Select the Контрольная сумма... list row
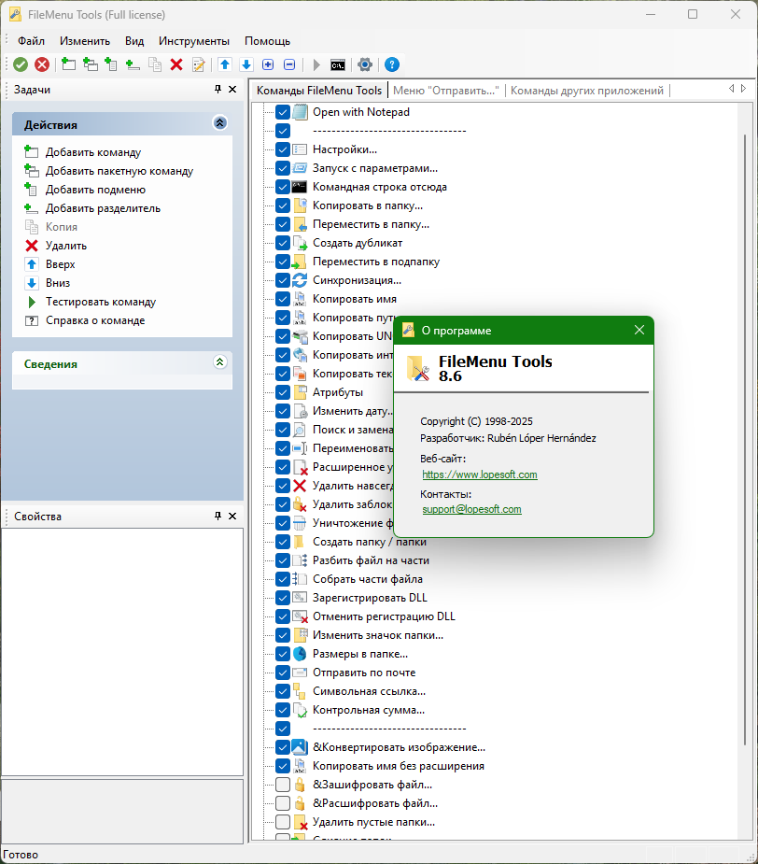This screenshot has height=864, width=758. click(369, 710)
